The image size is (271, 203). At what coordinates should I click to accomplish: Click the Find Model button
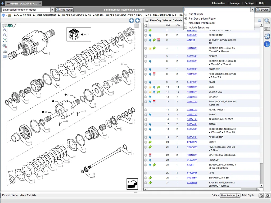tap(65, 10)
